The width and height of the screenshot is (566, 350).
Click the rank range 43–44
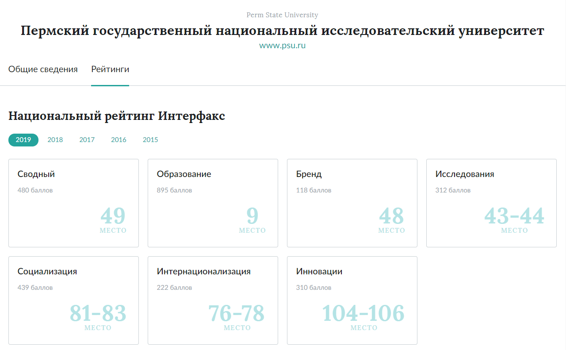tap(514, 216)
